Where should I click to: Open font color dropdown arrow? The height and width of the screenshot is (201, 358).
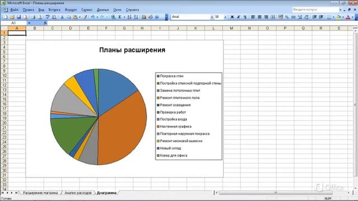click(352, 17)
